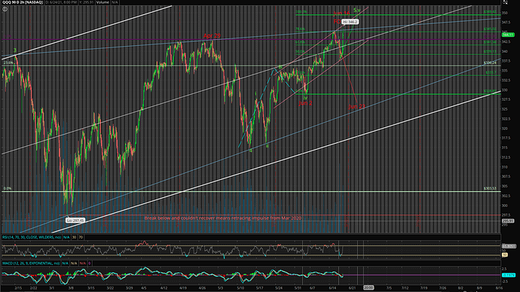Screen dimensions: 520x292
Task: Click the 20:00 time marker on date axis
Action: pyautogui.click(x=369, y=287)
